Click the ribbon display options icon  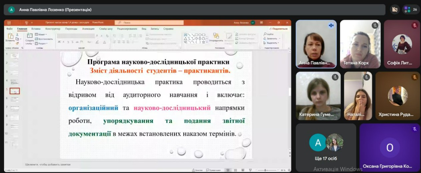pyautogui.click(x=262, y=23)
